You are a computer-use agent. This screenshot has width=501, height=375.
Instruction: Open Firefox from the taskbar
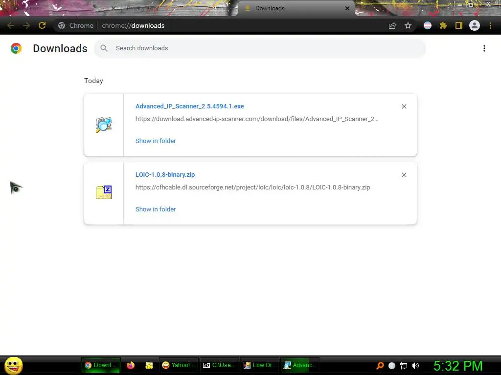pyautogui.click(x=131, y=365)
